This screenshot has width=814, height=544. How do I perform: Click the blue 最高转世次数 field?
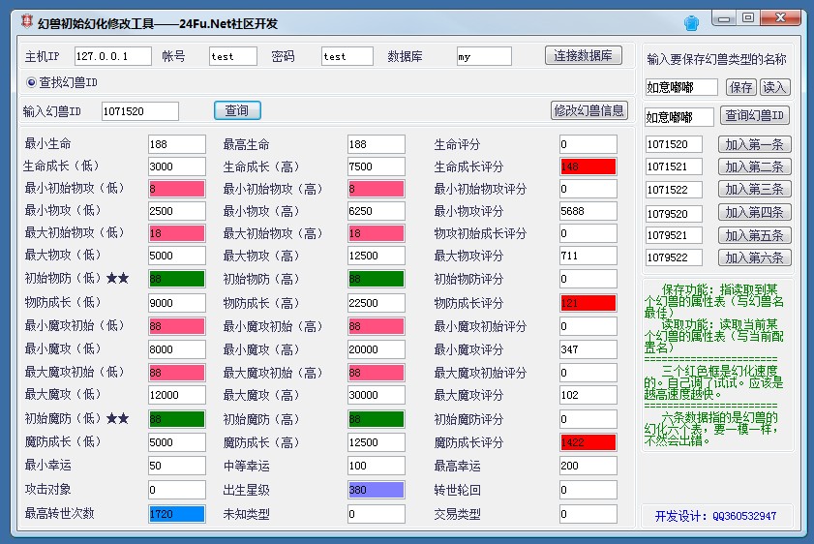click(176, 514)
